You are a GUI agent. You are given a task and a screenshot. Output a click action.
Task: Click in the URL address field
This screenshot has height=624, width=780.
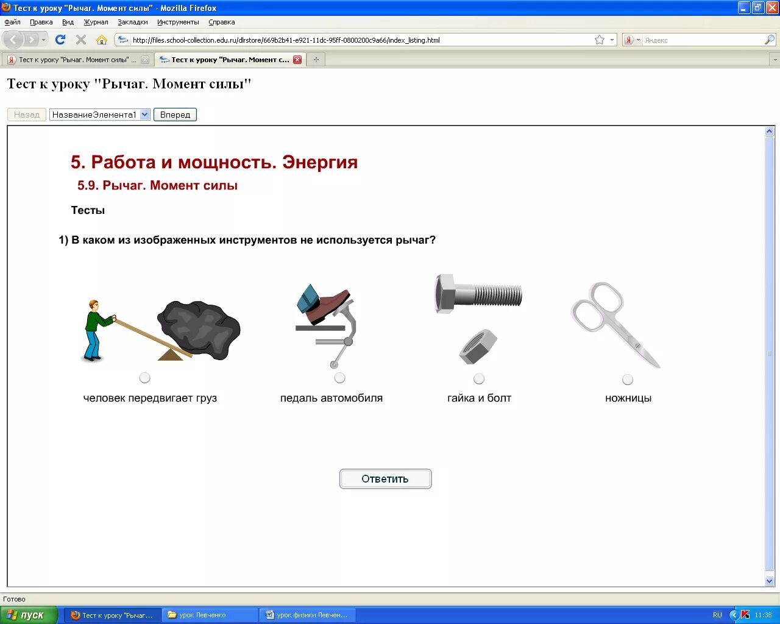click(x=363, y=40)
